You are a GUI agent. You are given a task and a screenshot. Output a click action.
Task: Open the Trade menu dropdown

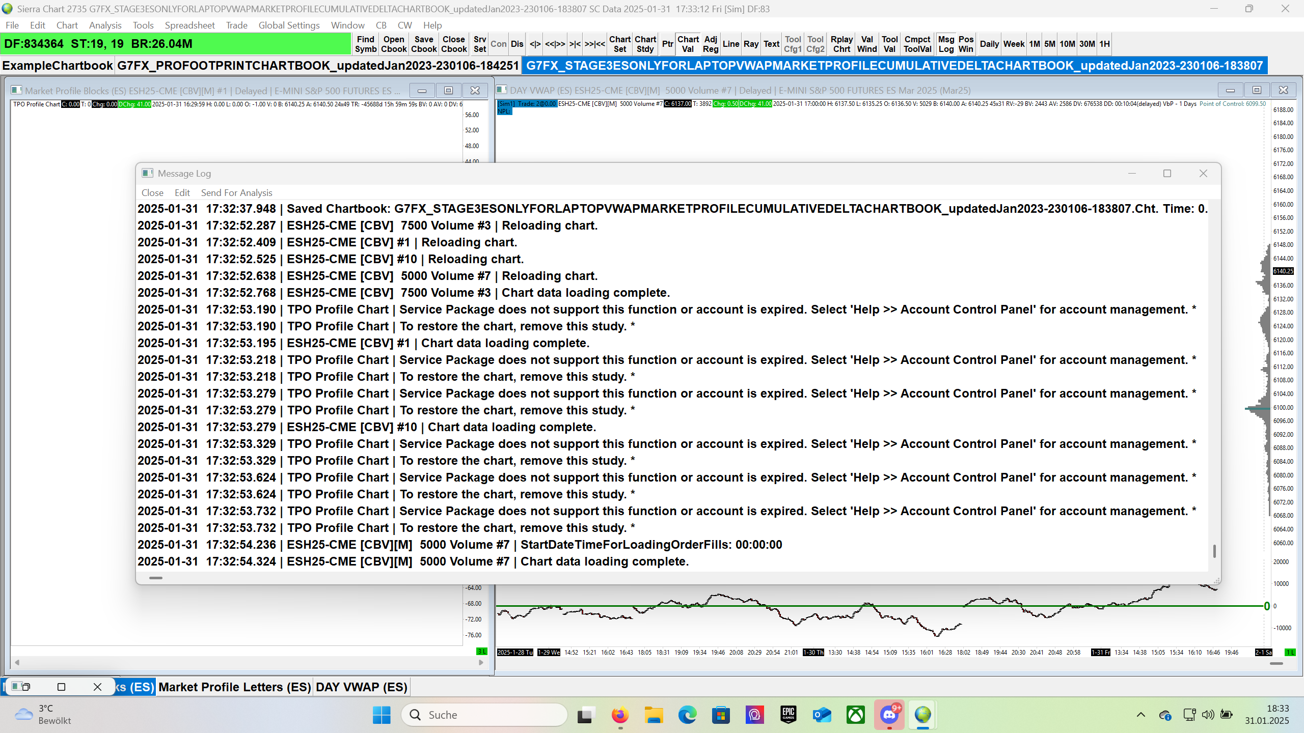tap(236, 25)
